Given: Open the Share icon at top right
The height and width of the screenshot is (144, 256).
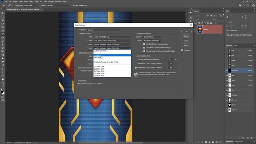Looking at the screenshot, I should (253, 5).
